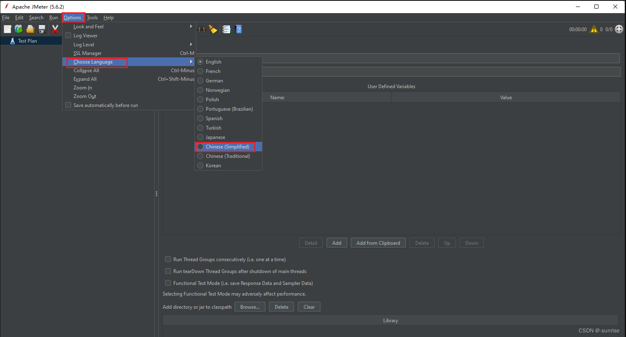Viewport: 626px width, 337px height.
Task: Click the Value column header
Action: (x=506, y=98)
